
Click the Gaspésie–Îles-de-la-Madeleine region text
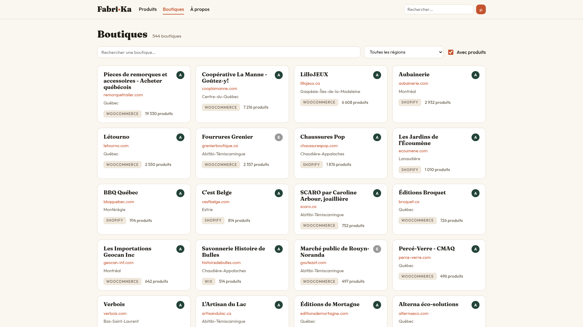click(x=330, y=92)
